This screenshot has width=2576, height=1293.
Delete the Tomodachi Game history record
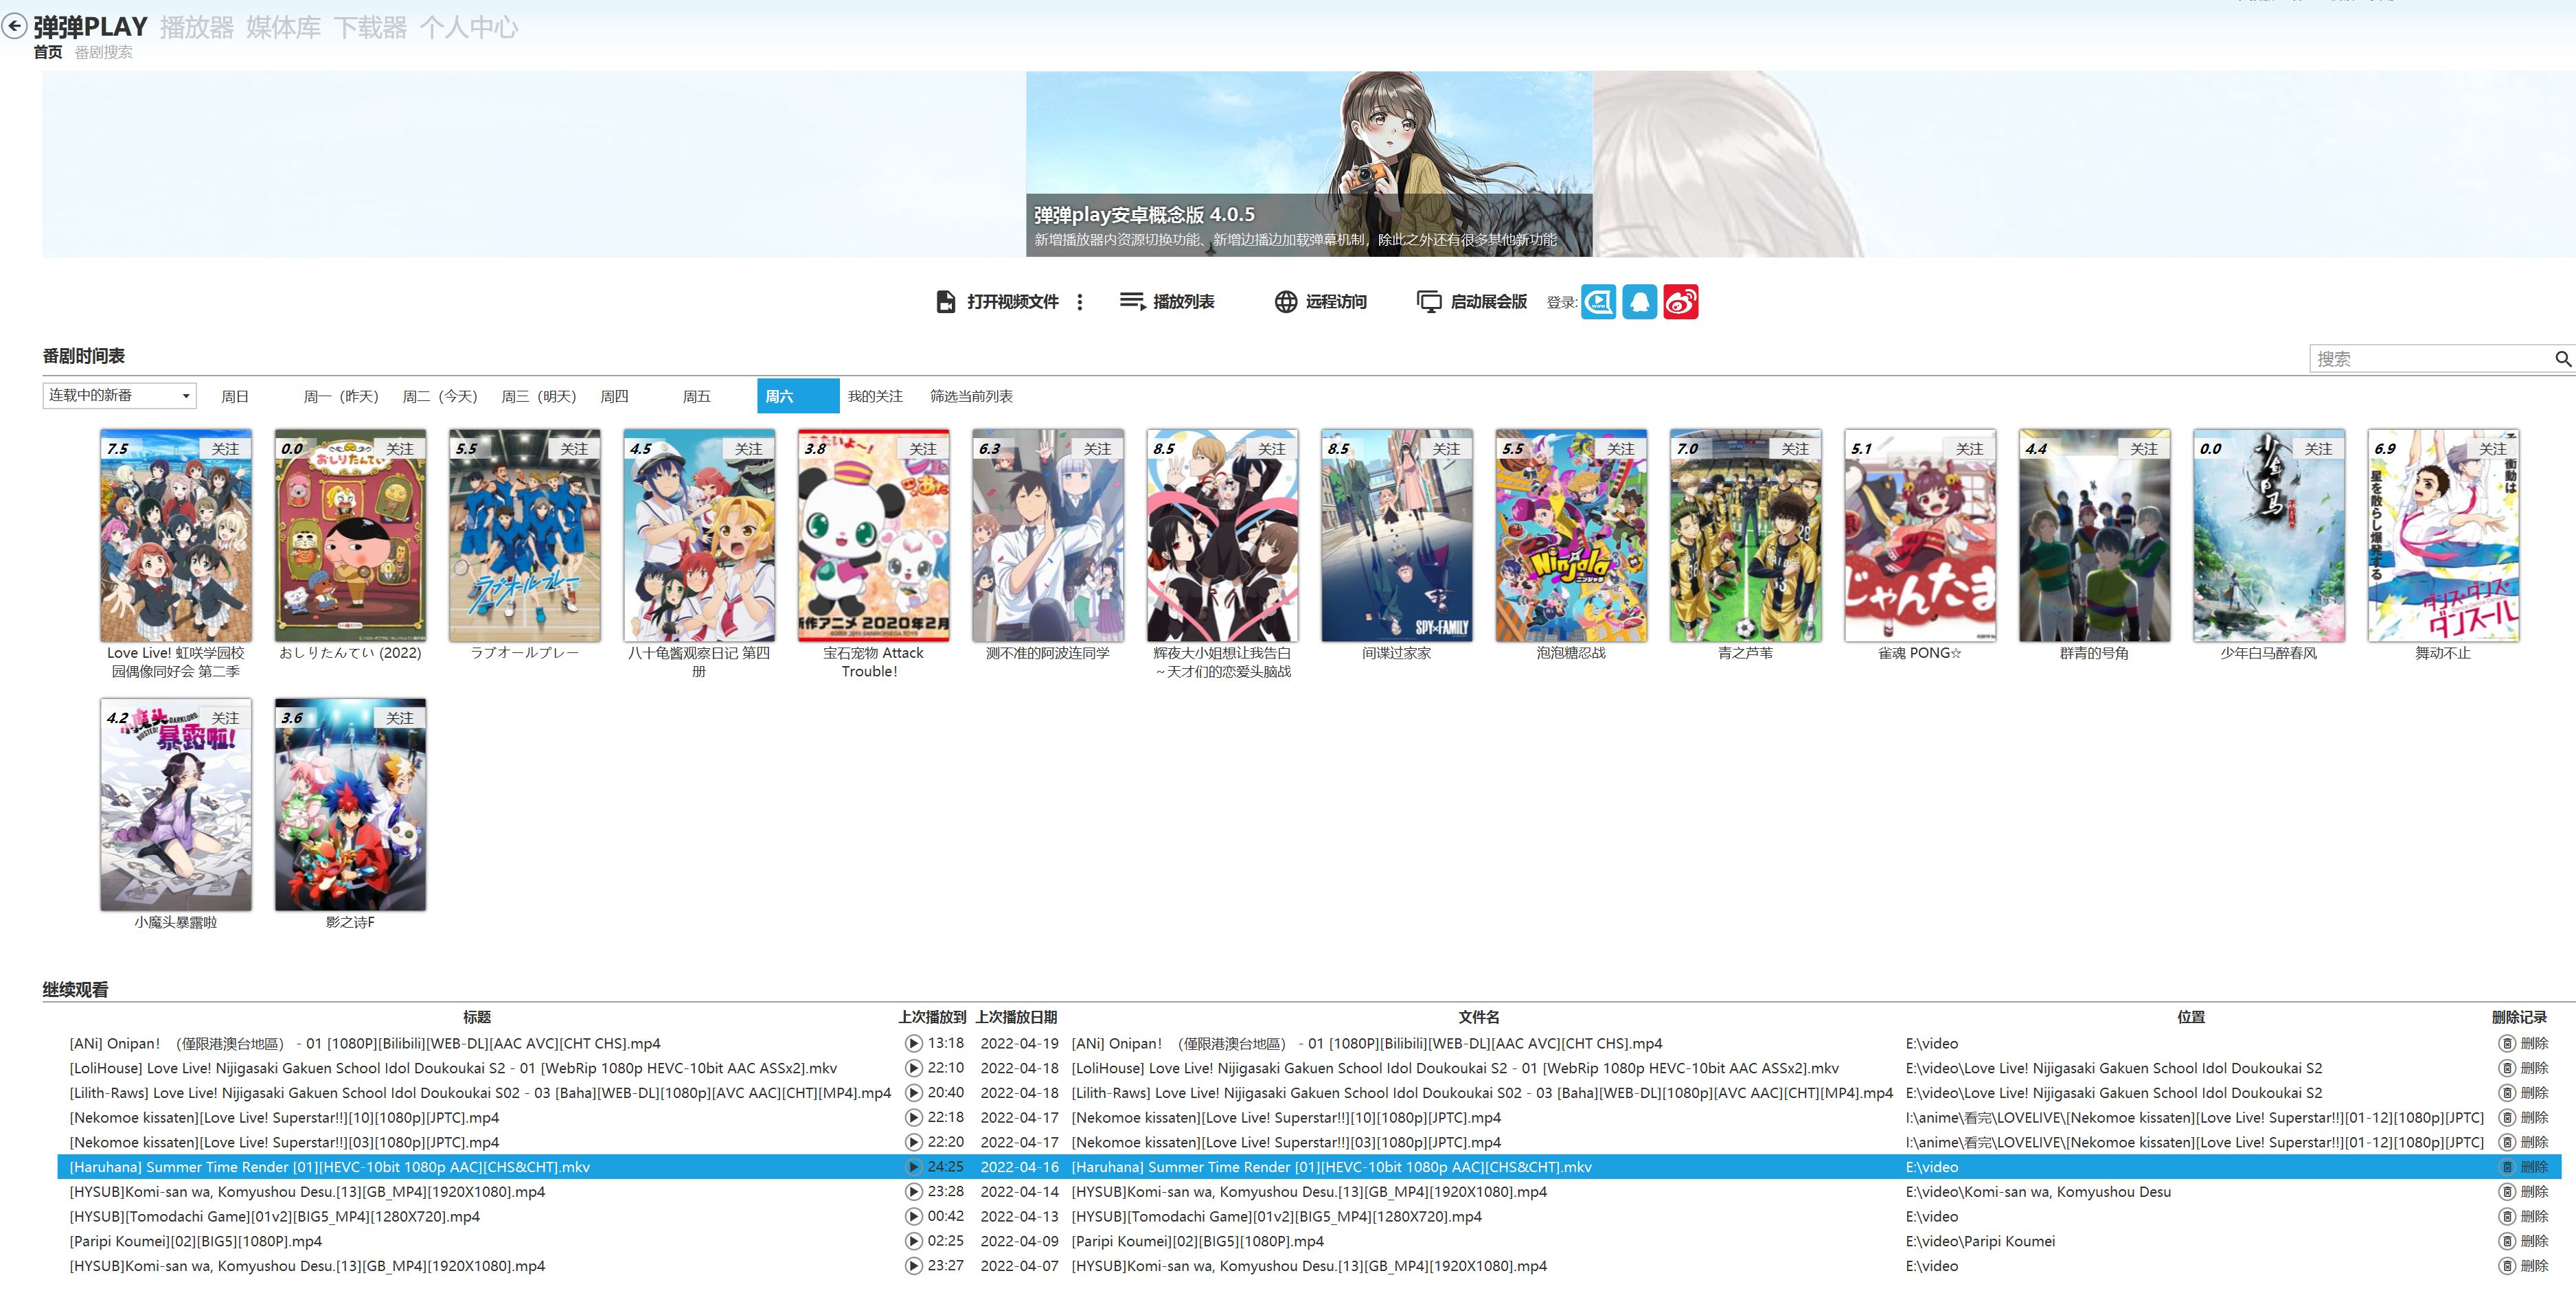2524,1216
